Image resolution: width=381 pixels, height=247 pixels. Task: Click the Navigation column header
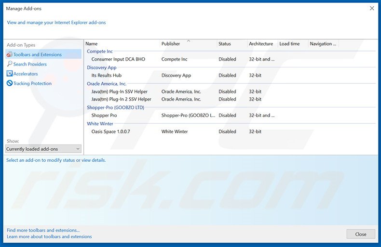pos(323,44)
